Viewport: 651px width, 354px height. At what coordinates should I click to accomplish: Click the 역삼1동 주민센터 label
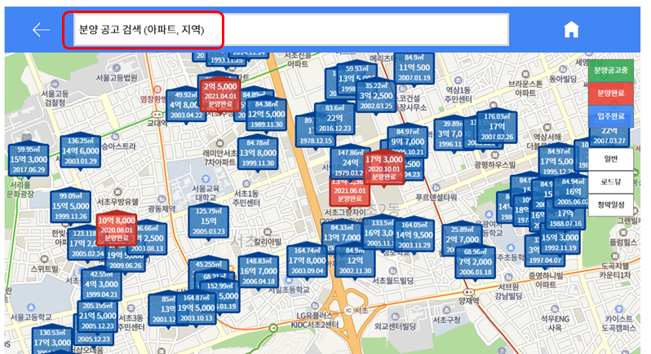(458, 95)
